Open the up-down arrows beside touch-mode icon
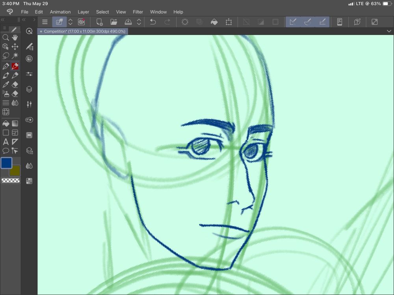Image resolution: width=394 pixels, height=295 pixels. [x=71, y=22]
